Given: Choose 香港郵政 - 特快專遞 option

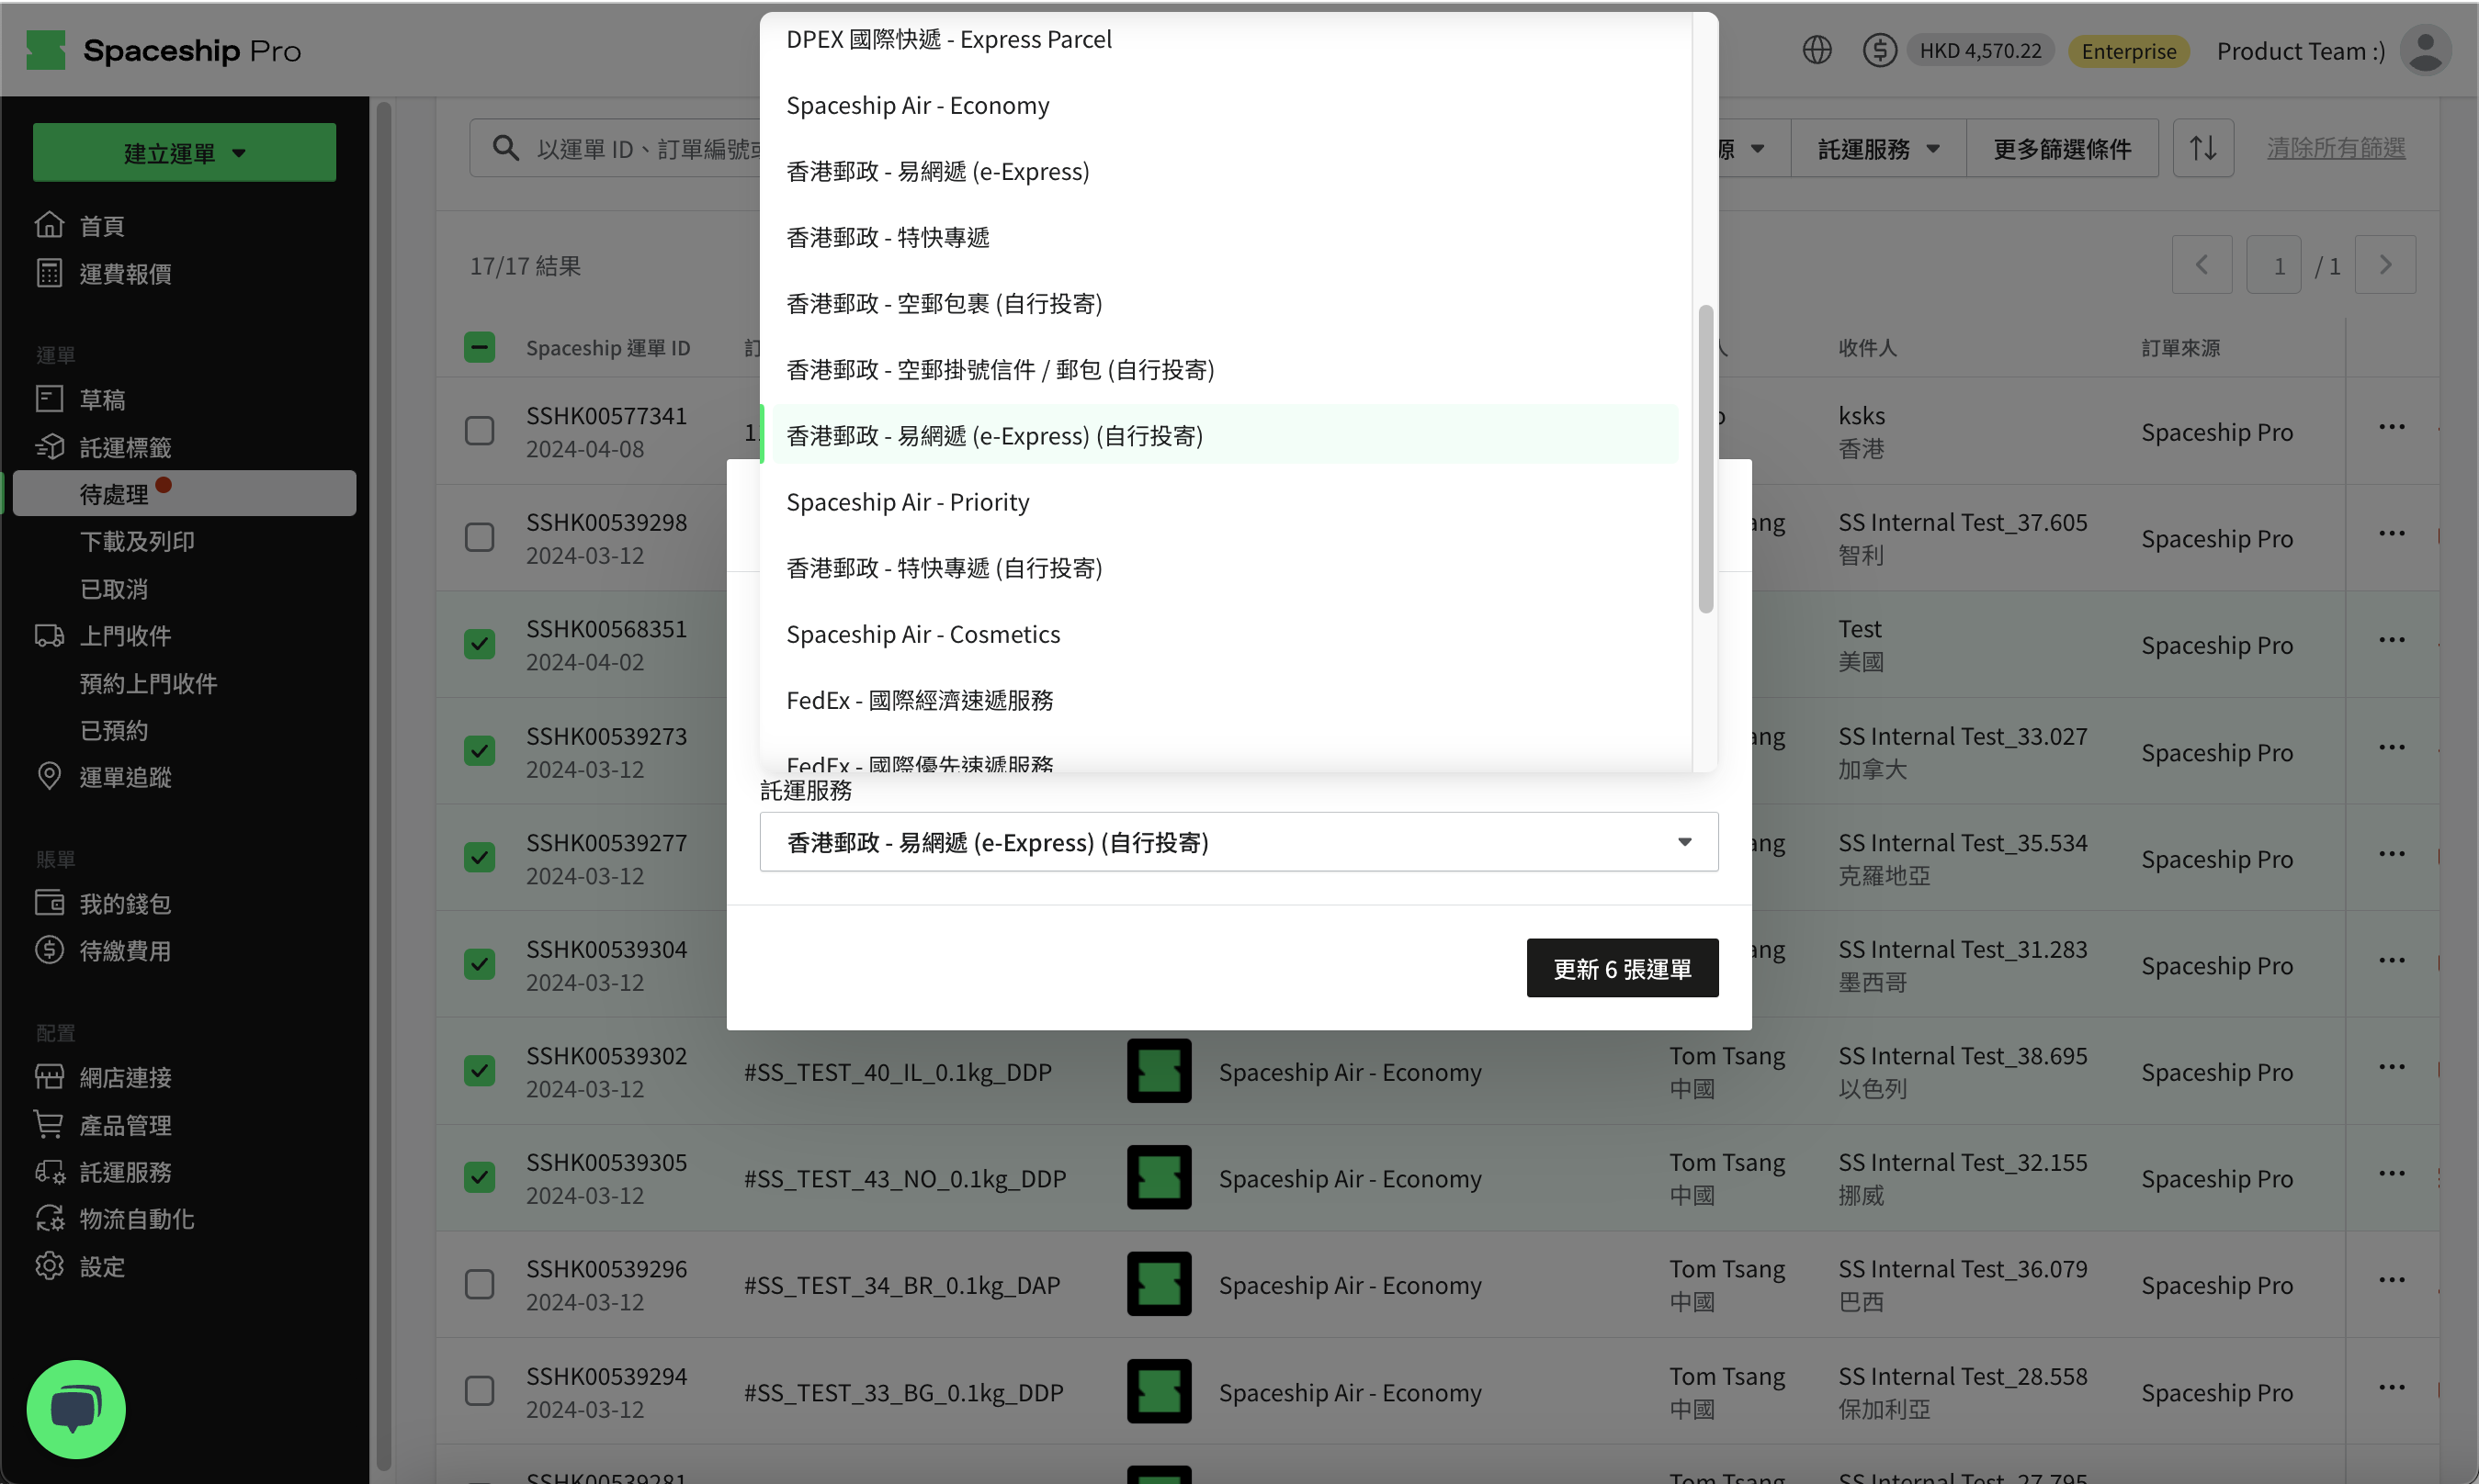Looking at the screenshot, I should point(1226,237).
